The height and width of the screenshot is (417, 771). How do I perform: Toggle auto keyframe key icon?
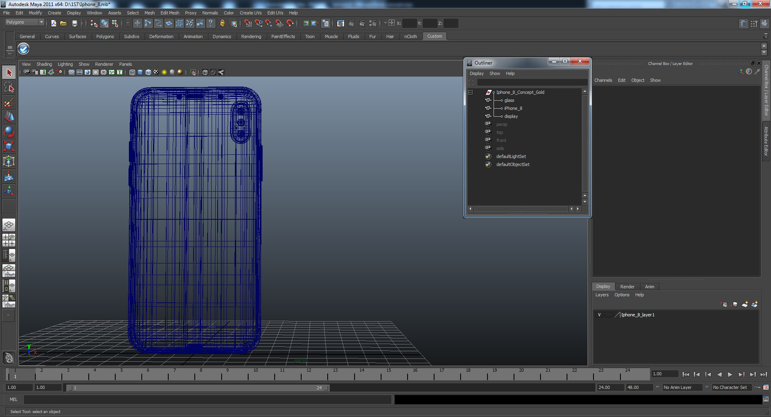pos(758,387)
